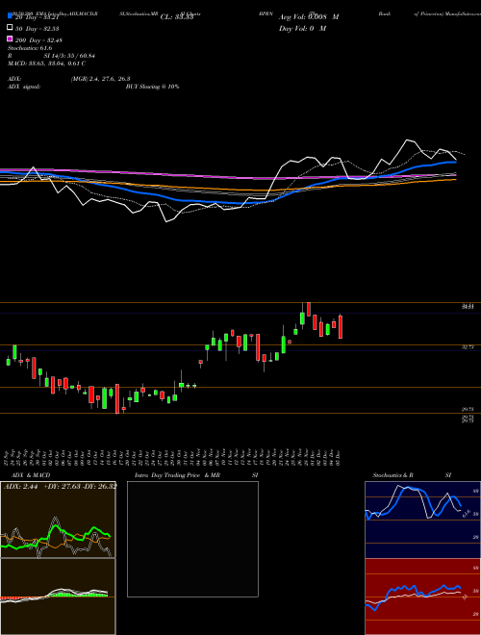
Task: Click the '(MGR) 2.4, 27.6, 26.3' ADX values
Action: point(100,79)
